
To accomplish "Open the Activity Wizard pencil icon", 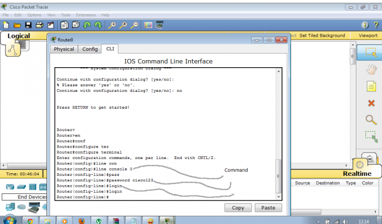I will tap(51, 25).
